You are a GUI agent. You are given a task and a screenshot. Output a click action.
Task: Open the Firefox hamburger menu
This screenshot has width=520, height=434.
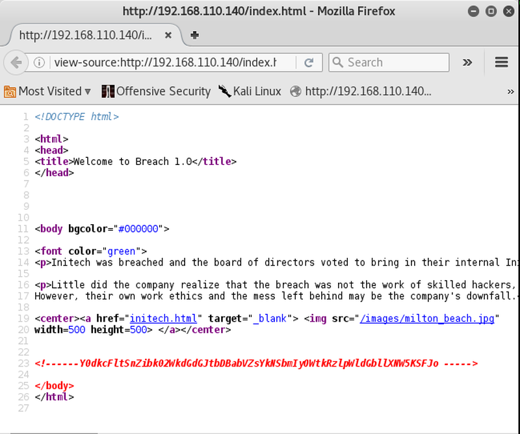501,62
